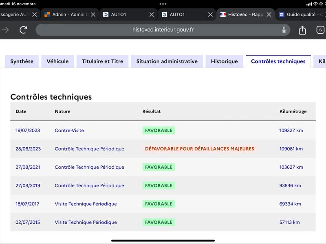Click FAVORABLE badge for 27/08/2021 row
The width and height of the screenshot is (326, 244).
click(x=159, y=167)
